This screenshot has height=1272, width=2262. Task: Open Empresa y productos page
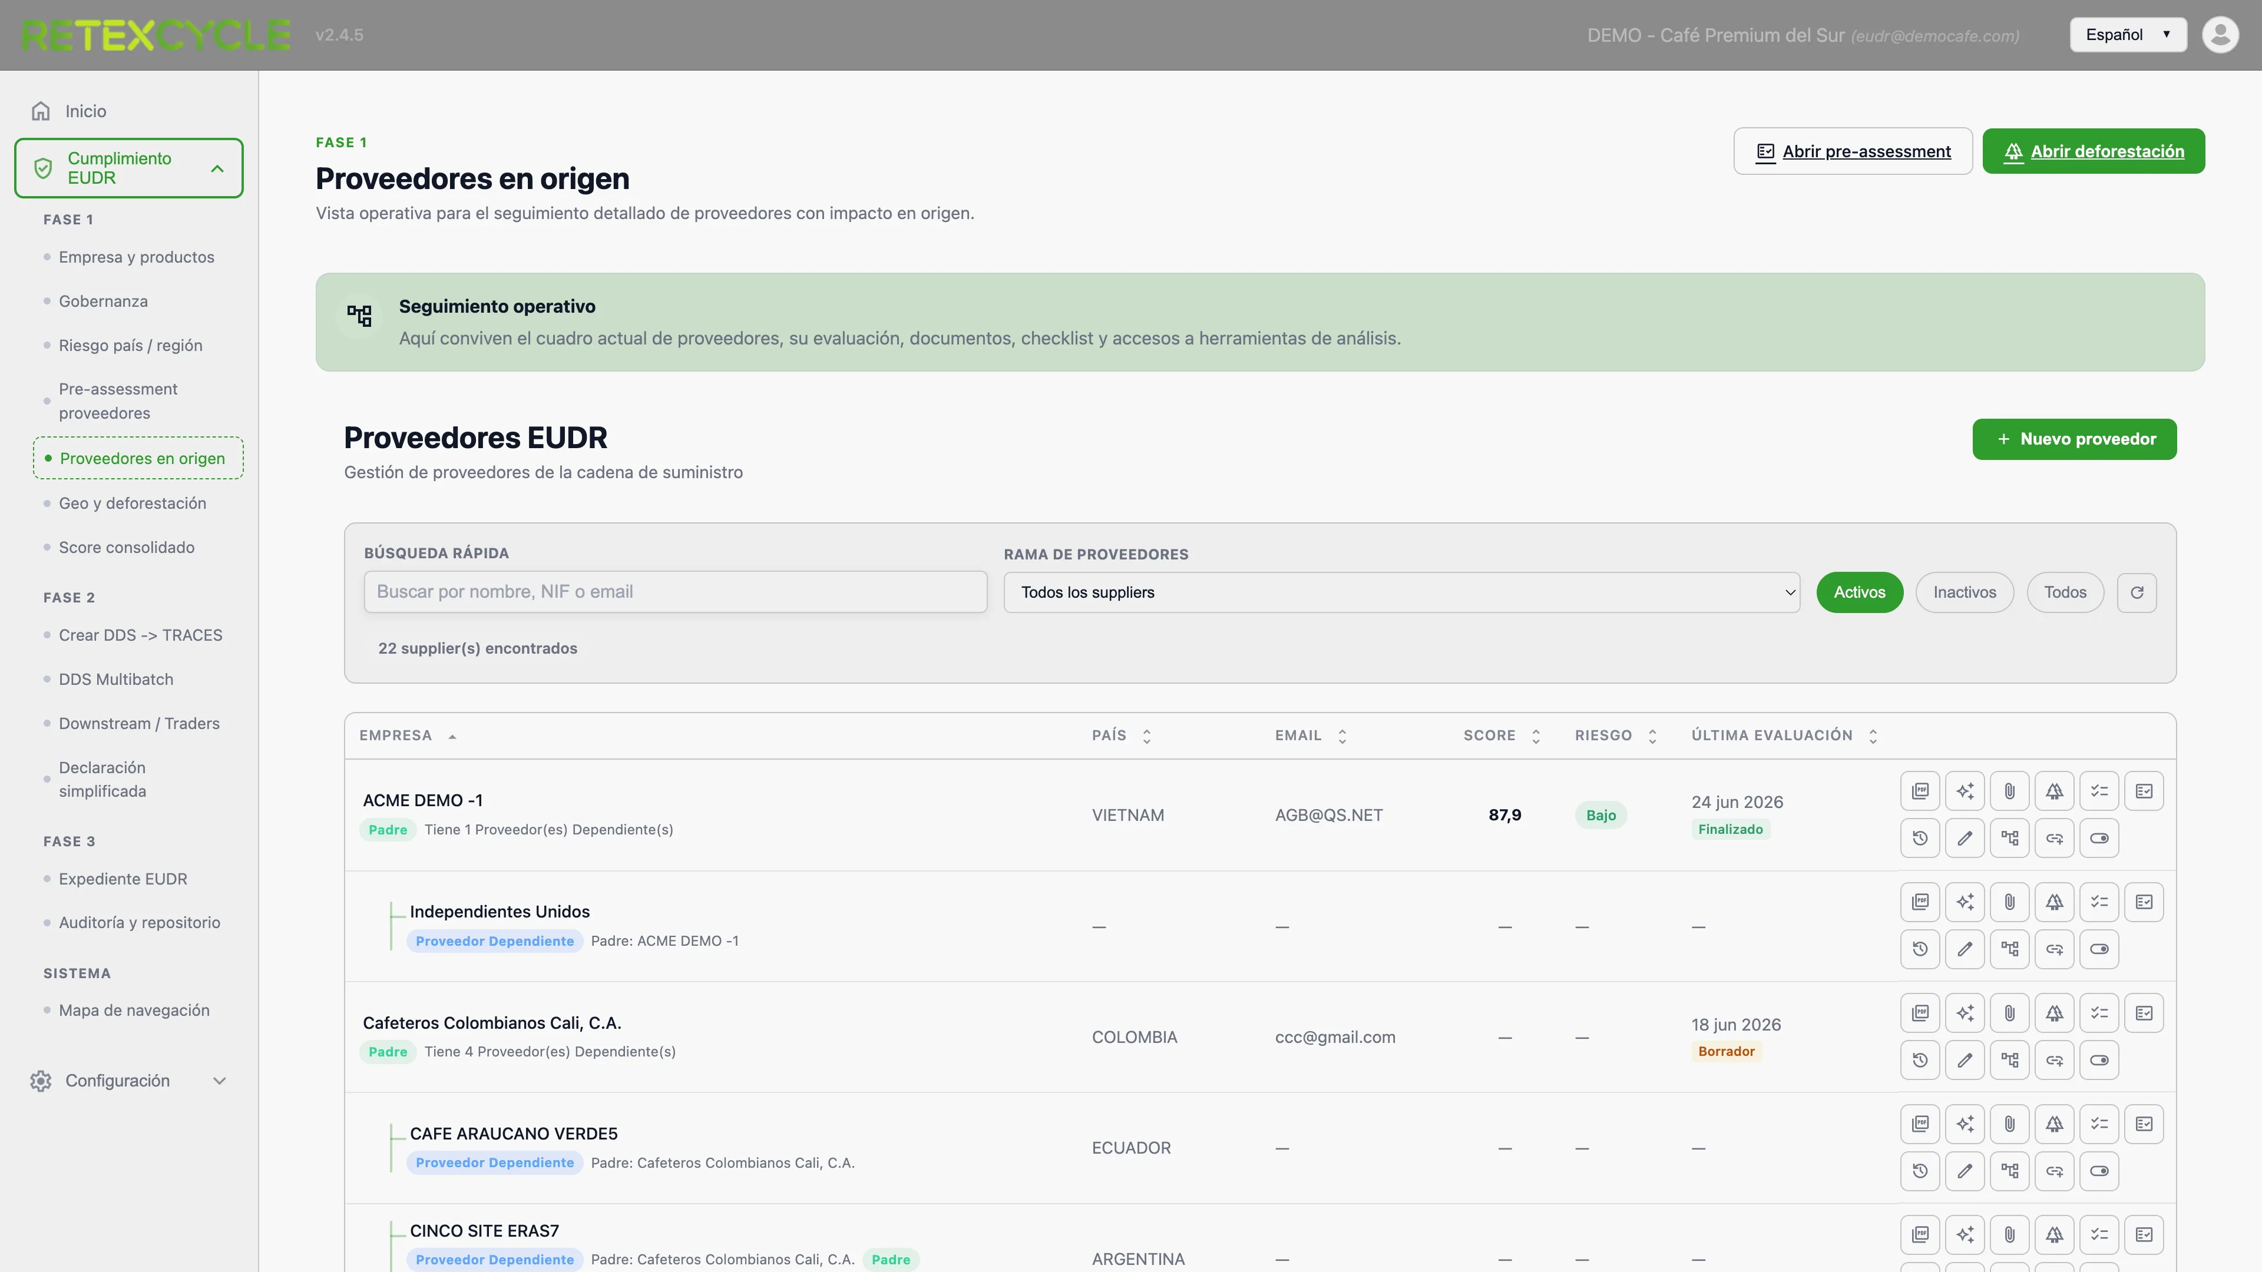click(x=136, y=257)
